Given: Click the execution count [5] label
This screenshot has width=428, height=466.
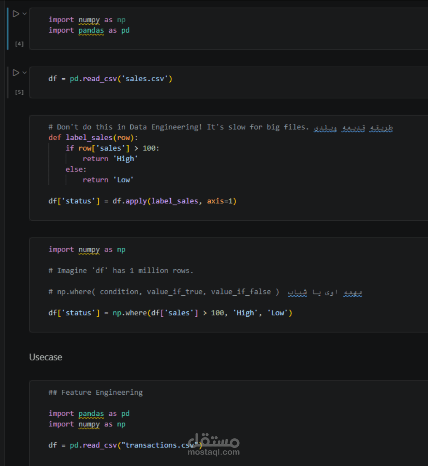Looking at the screenshot, I should pos(19,92).
